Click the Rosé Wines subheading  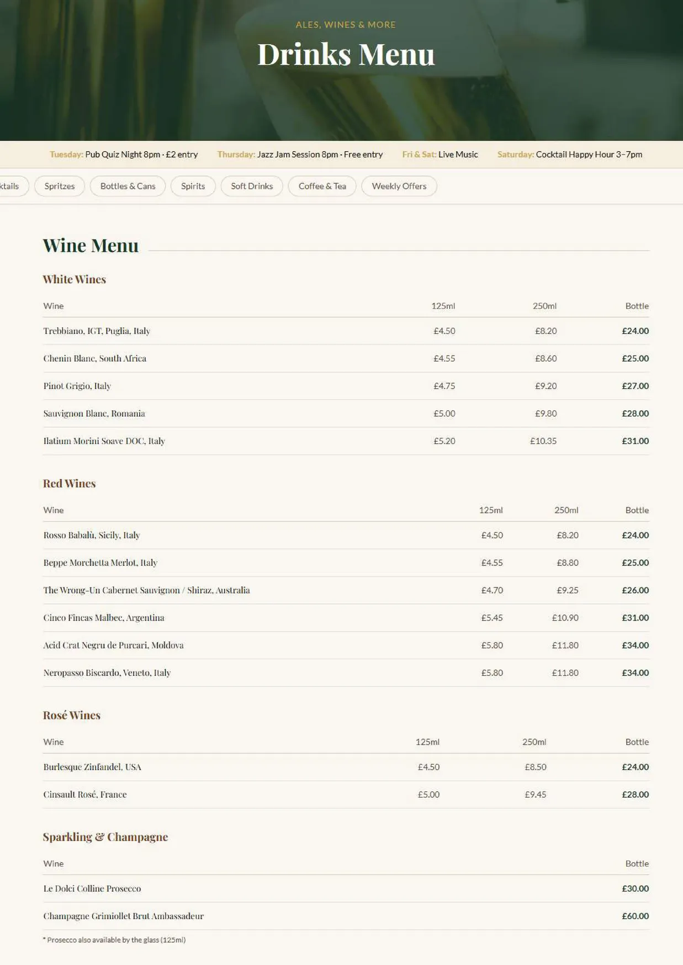pyautogui.click(x=72, y=715)
